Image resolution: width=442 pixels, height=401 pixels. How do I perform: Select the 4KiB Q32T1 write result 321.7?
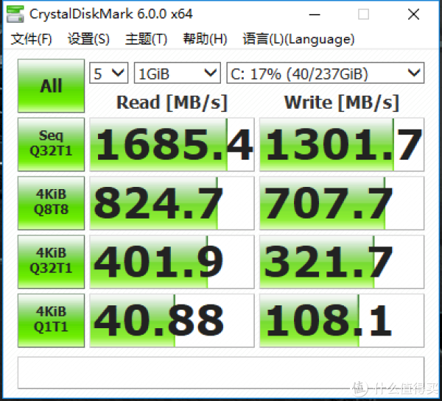click(x=342, y=262)
